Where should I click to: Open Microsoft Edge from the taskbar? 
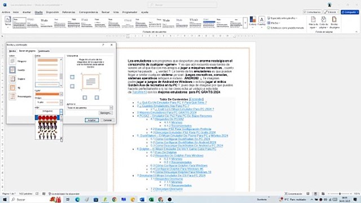click(77, 200)
